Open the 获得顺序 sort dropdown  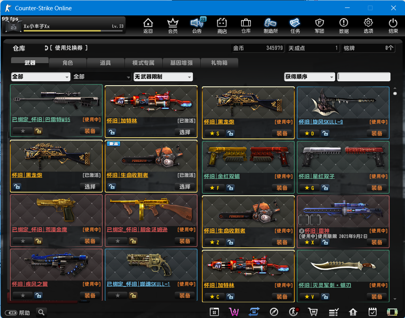[x=309, y=77]
